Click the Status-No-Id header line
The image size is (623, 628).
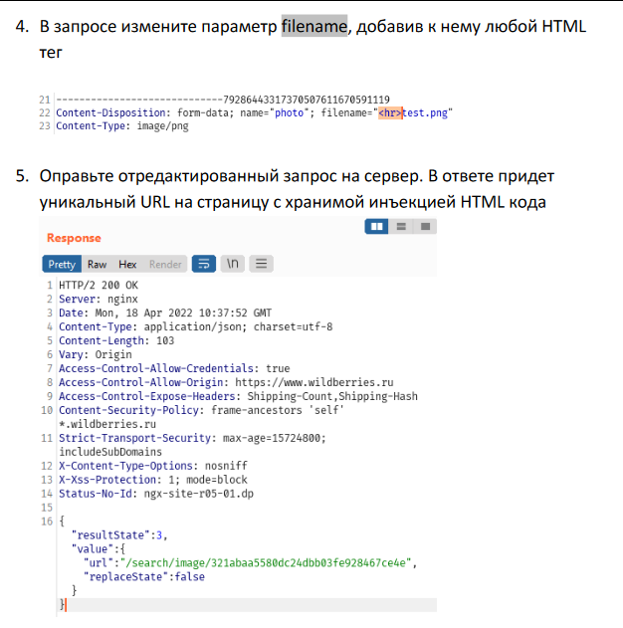click(156, 494)
